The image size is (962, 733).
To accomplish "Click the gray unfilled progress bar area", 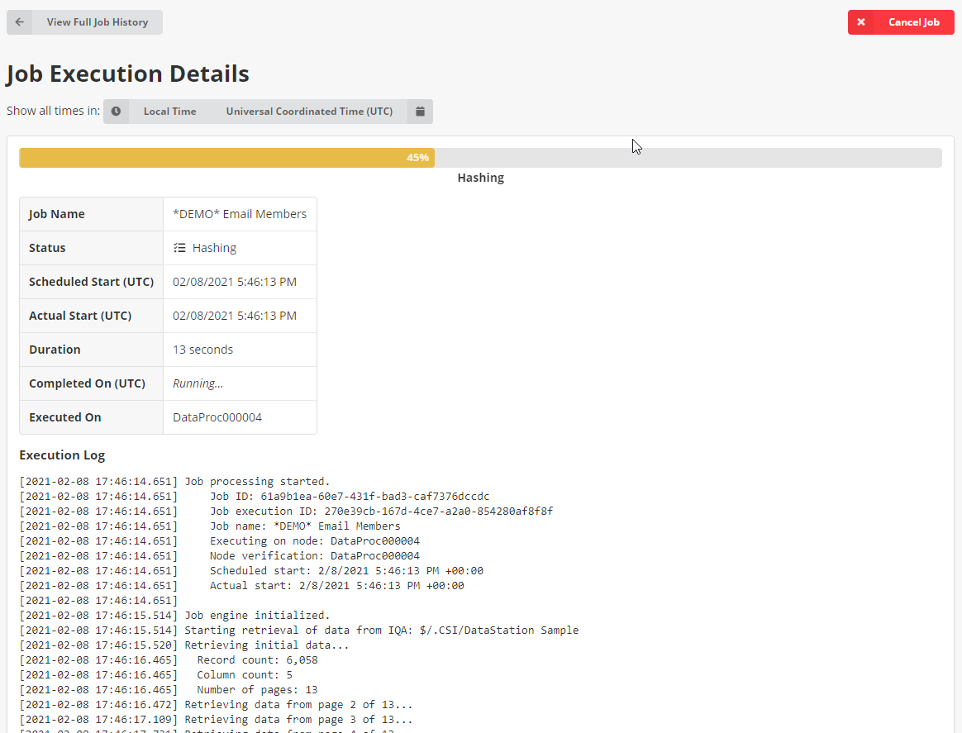I will (x=686, y=158).
